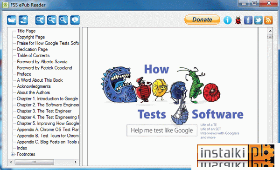Click the tree panel scroll left arrow
The height and width of the screenshot is (170, 280).
click(x=11, y=162)
